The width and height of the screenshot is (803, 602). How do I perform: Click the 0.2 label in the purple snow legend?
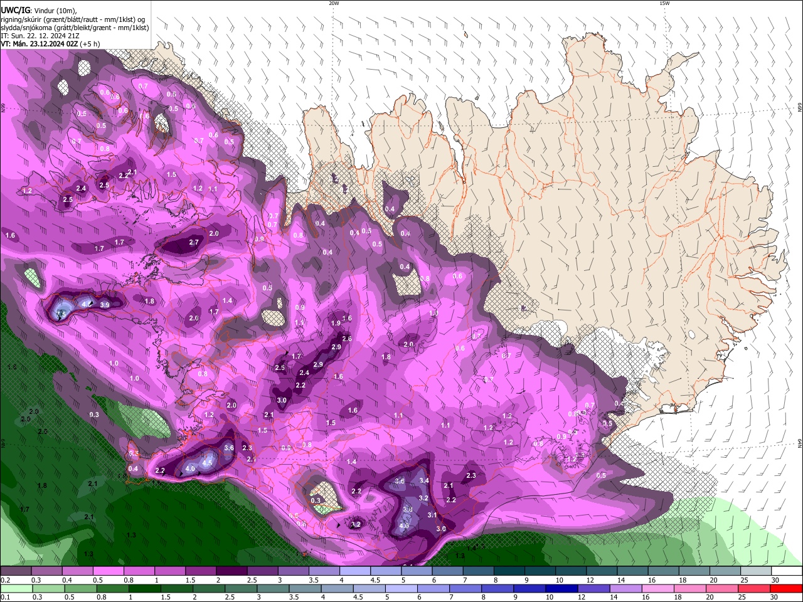(6, 580)
